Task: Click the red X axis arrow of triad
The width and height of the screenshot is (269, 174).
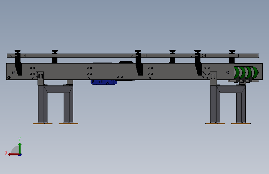Action: click(13, 154)
